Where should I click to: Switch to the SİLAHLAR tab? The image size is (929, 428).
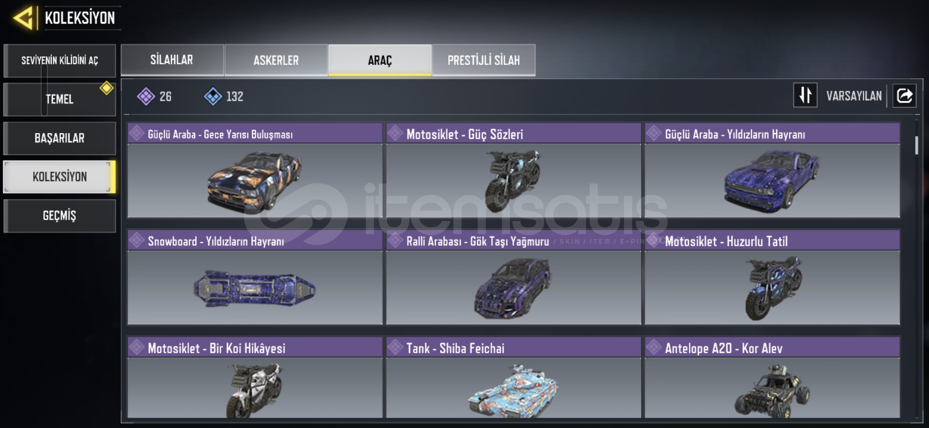point(172,60)
